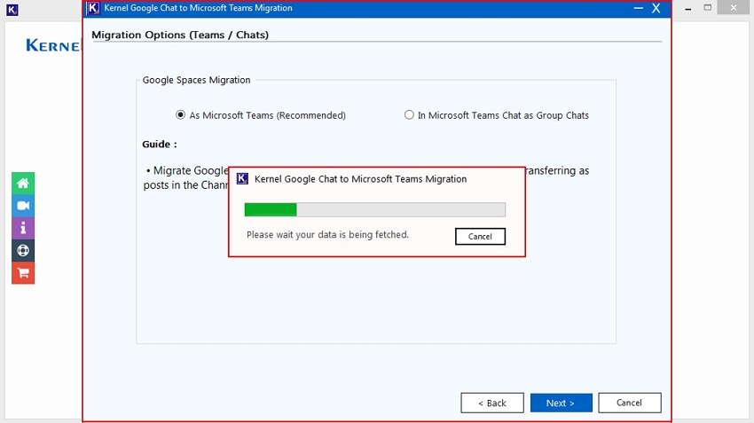The image size is (754, 423).
Task: Click the K app icon of background window
Action: pos(12,10)
